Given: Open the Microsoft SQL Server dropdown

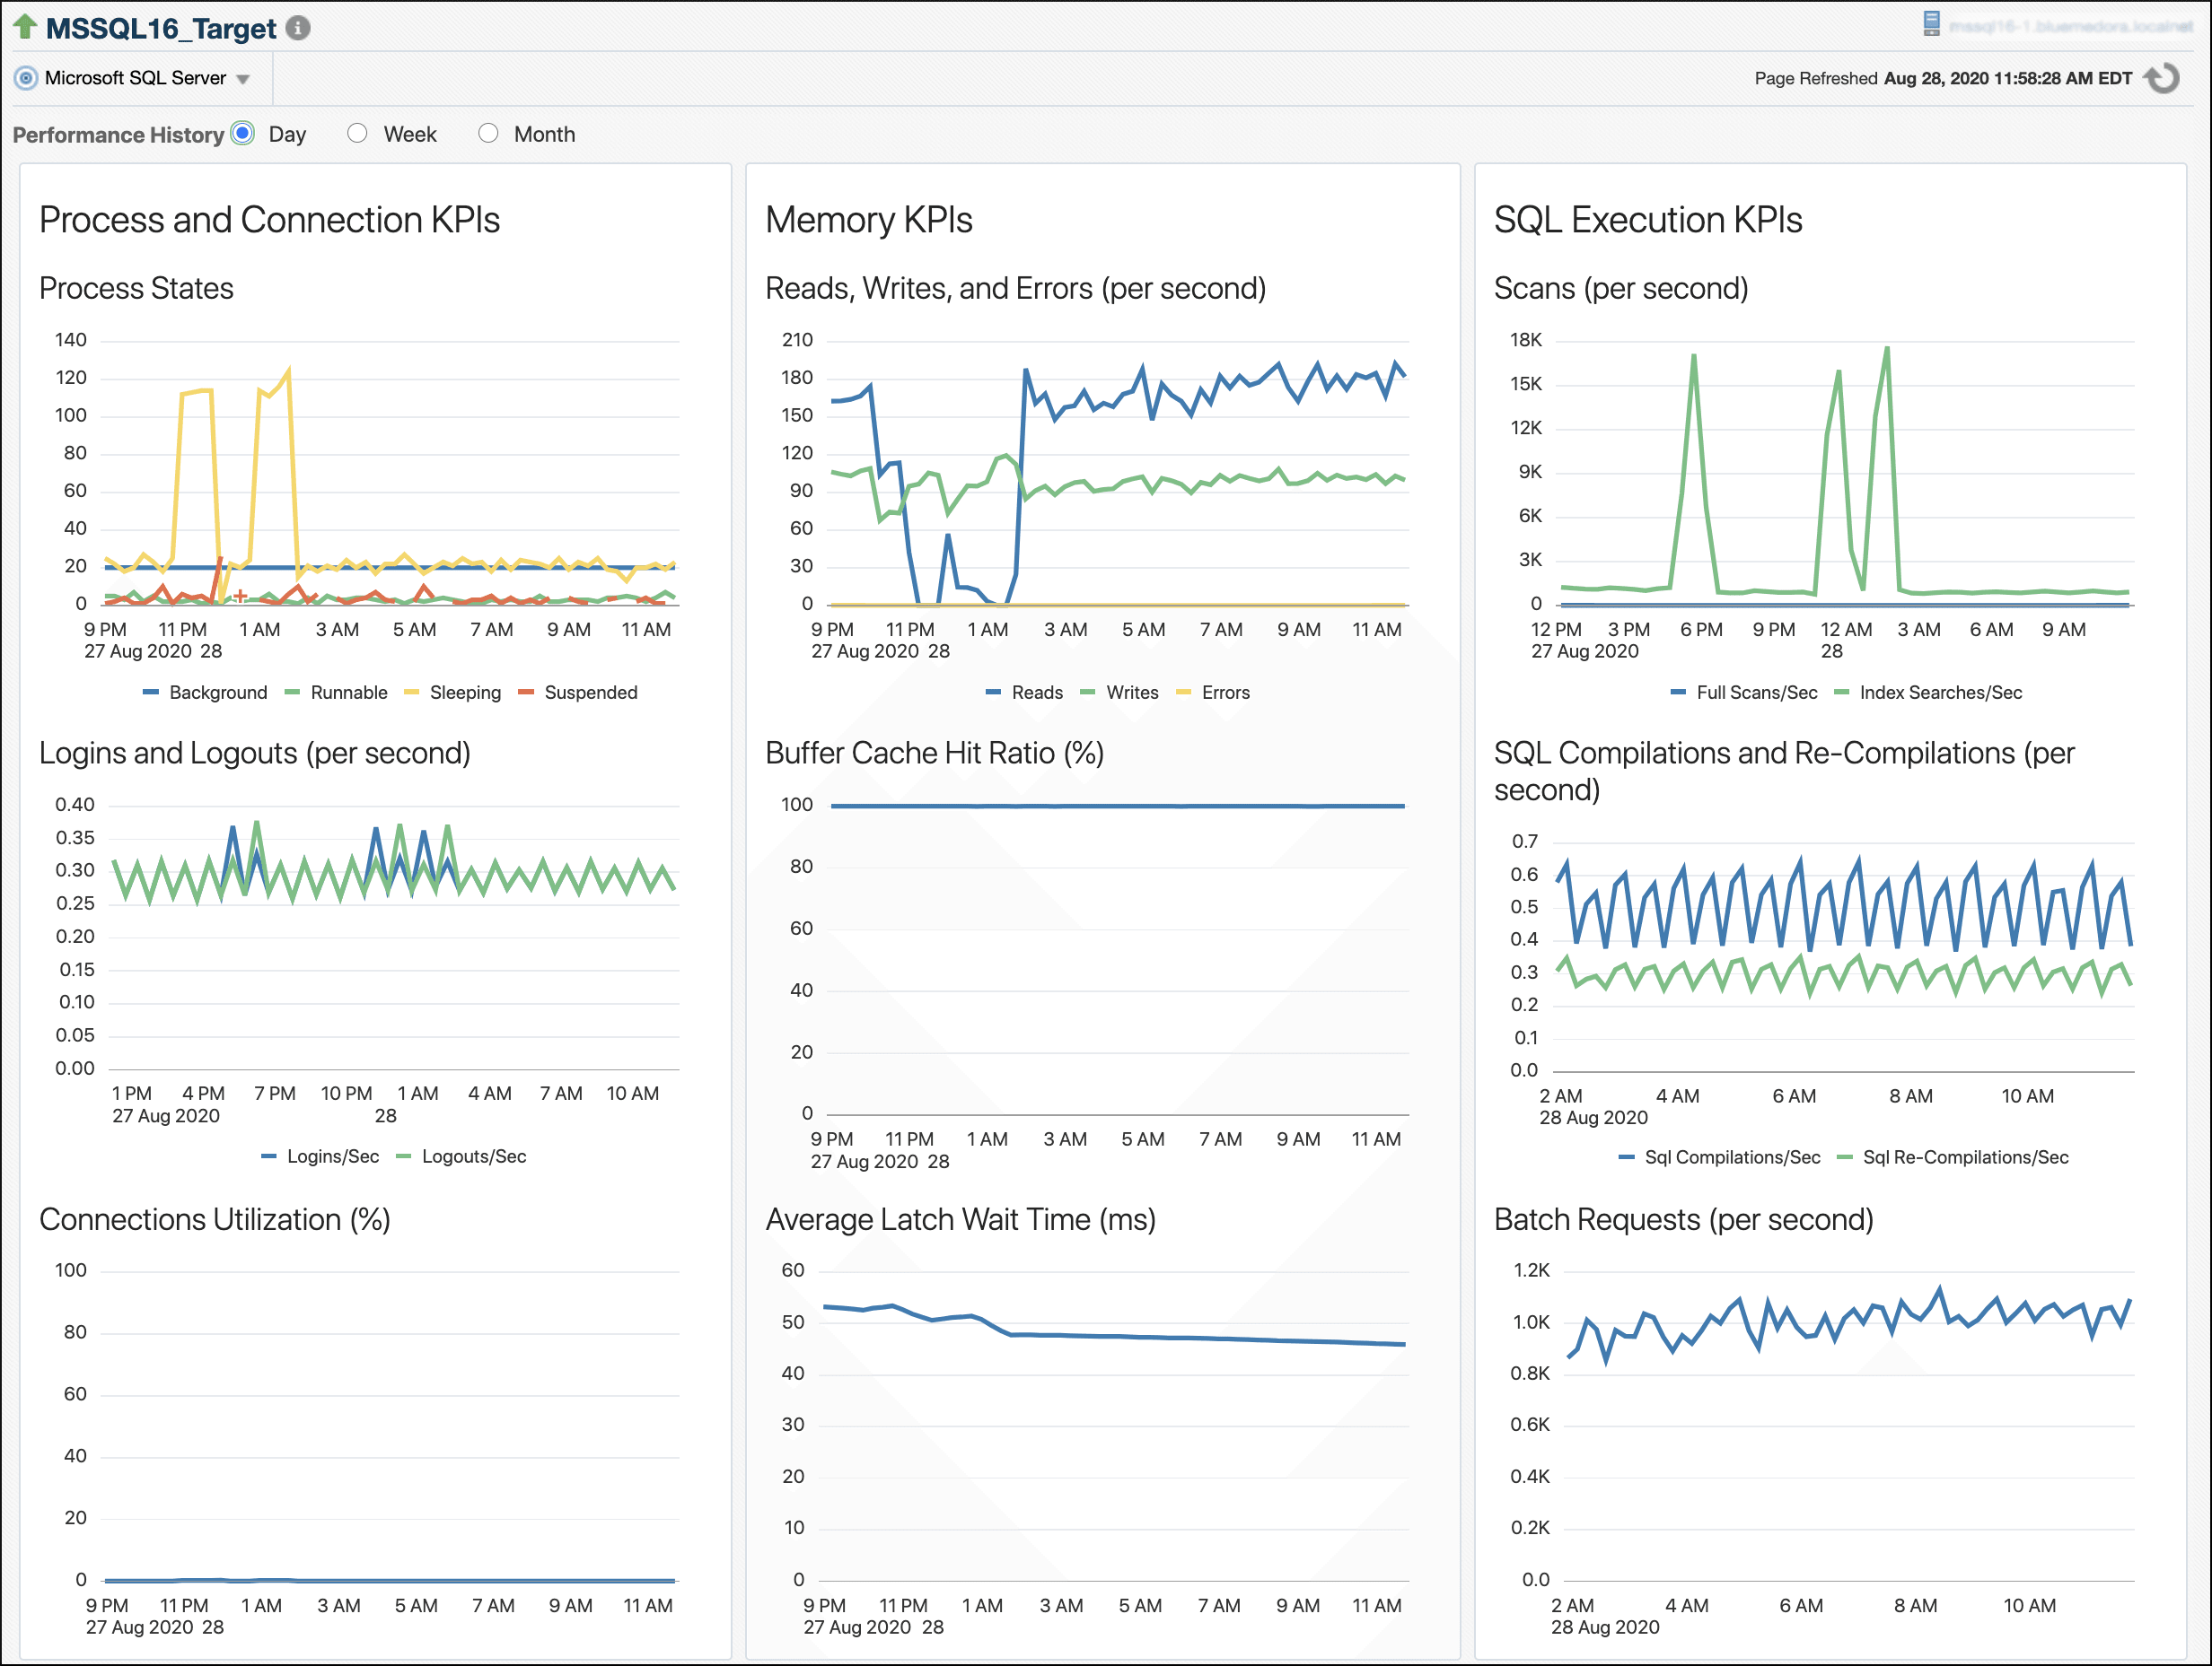Looking at the screenshot, I should click(x=242, y=77).
